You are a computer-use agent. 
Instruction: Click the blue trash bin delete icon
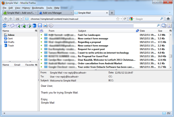coord(34,26)
